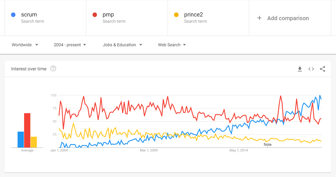This screenshot has width=336, height=177.
Task: Open the Worldwide region dropdown
Action: [x=25, y=45]
